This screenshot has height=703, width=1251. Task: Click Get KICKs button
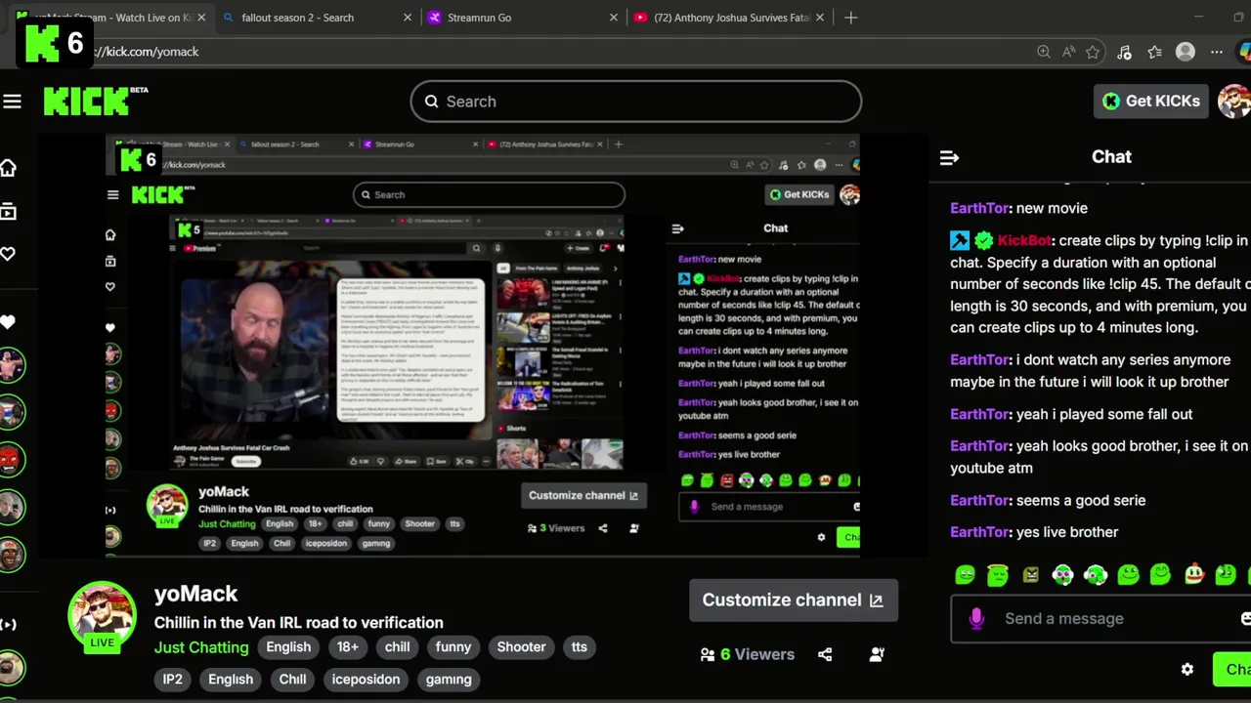tap(1151, 101)
